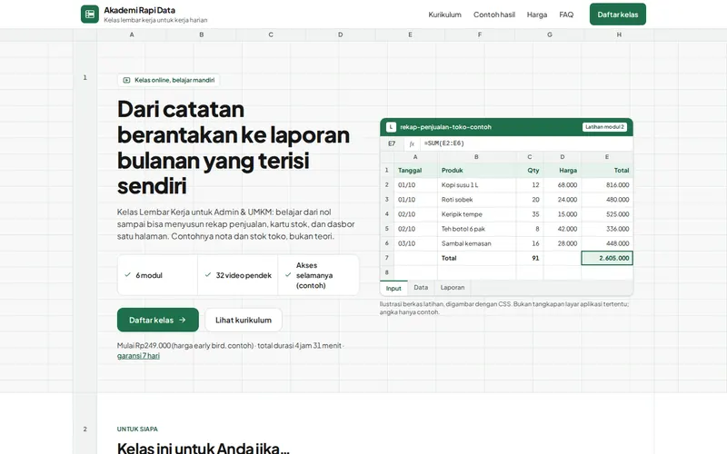
Task: Click row number 7 in the spreadsheet
Action: [387, 258]
